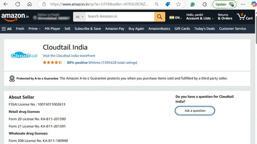Open the zoom magnifier in address bar
Screen dimensions: 257x144
(x=157, y=4)
